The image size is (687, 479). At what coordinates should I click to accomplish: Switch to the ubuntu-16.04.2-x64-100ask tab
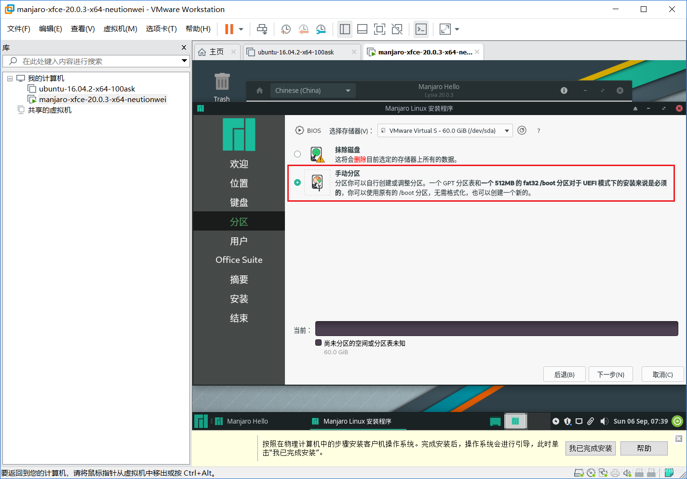click(x=296, y=52)
